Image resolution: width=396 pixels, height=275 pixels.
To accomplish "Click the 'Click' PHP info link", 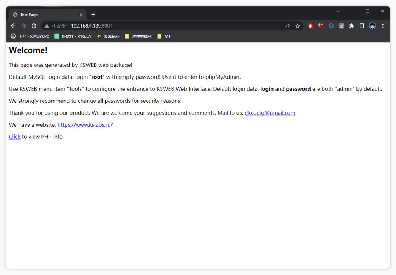I will pyautogui.click(x=14, y=137).
